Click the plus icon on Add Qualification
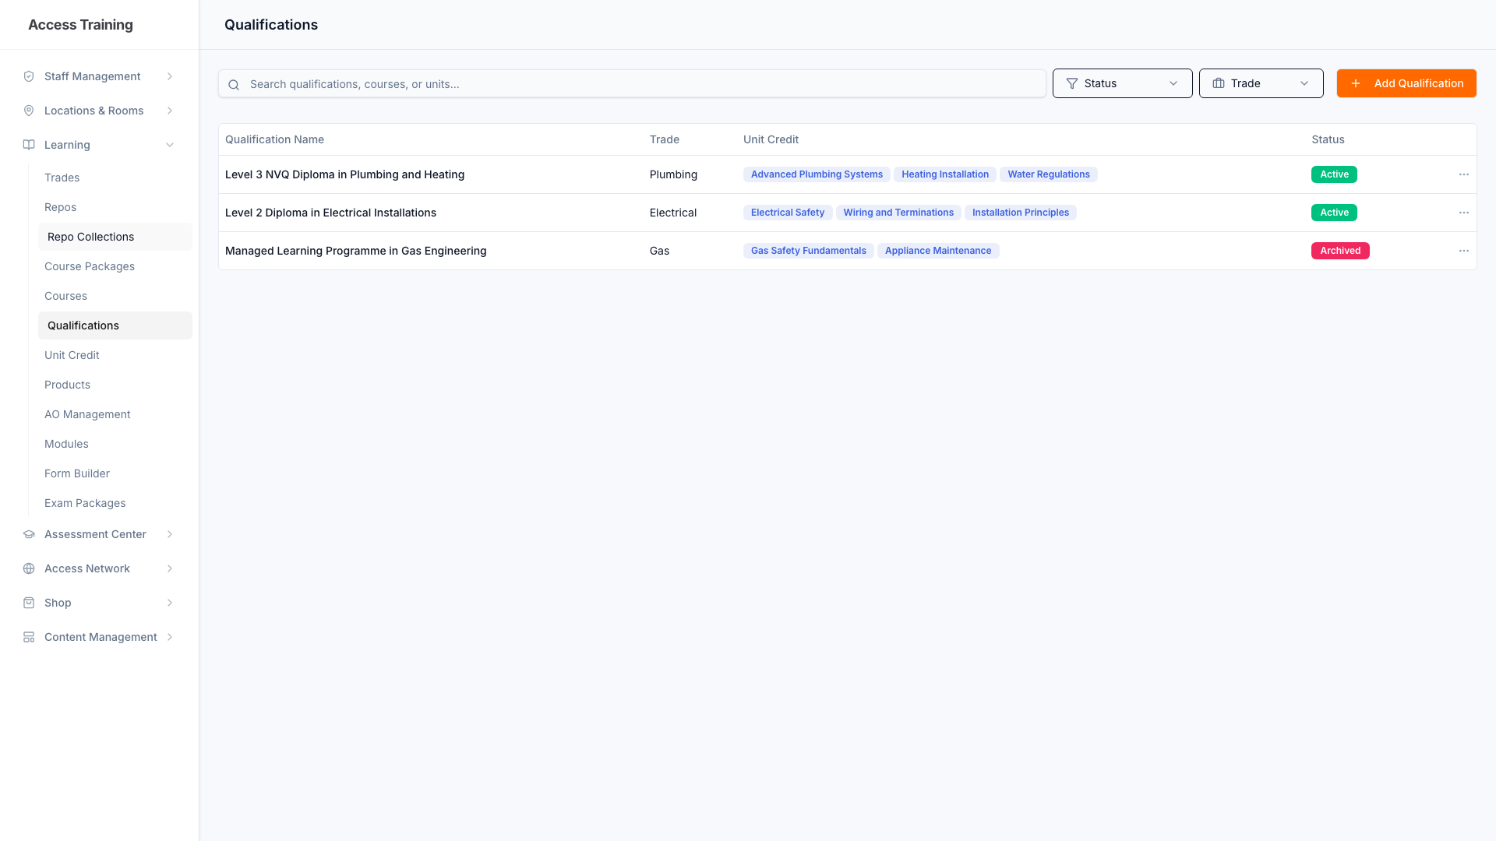The width and height of the screenshot is (1496, 841). click(1356, 83)
